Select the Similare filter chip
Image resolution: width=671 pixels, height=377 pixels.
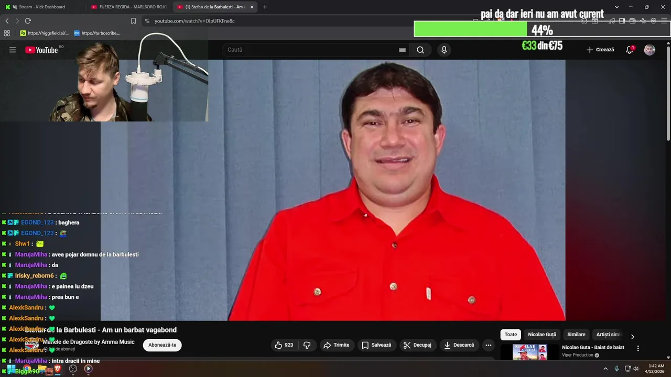pos(576,335)
